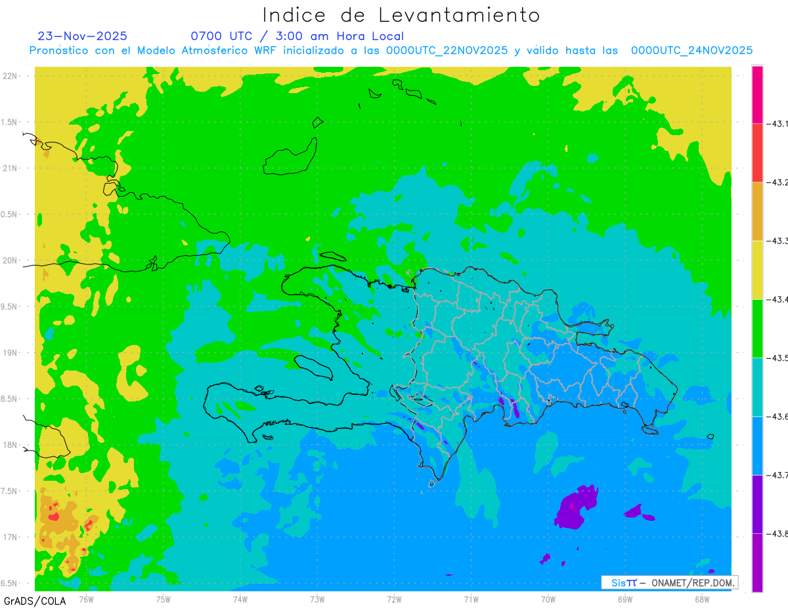The height and width of the screenshot is (608, 788).
Task: Click the '-43.3' color scale value
Action: 777,241
